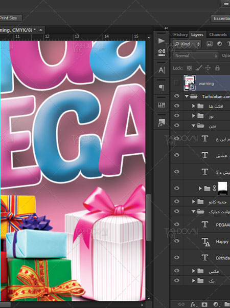
Task: Lock layer position move icon
Action: [208, 68]
